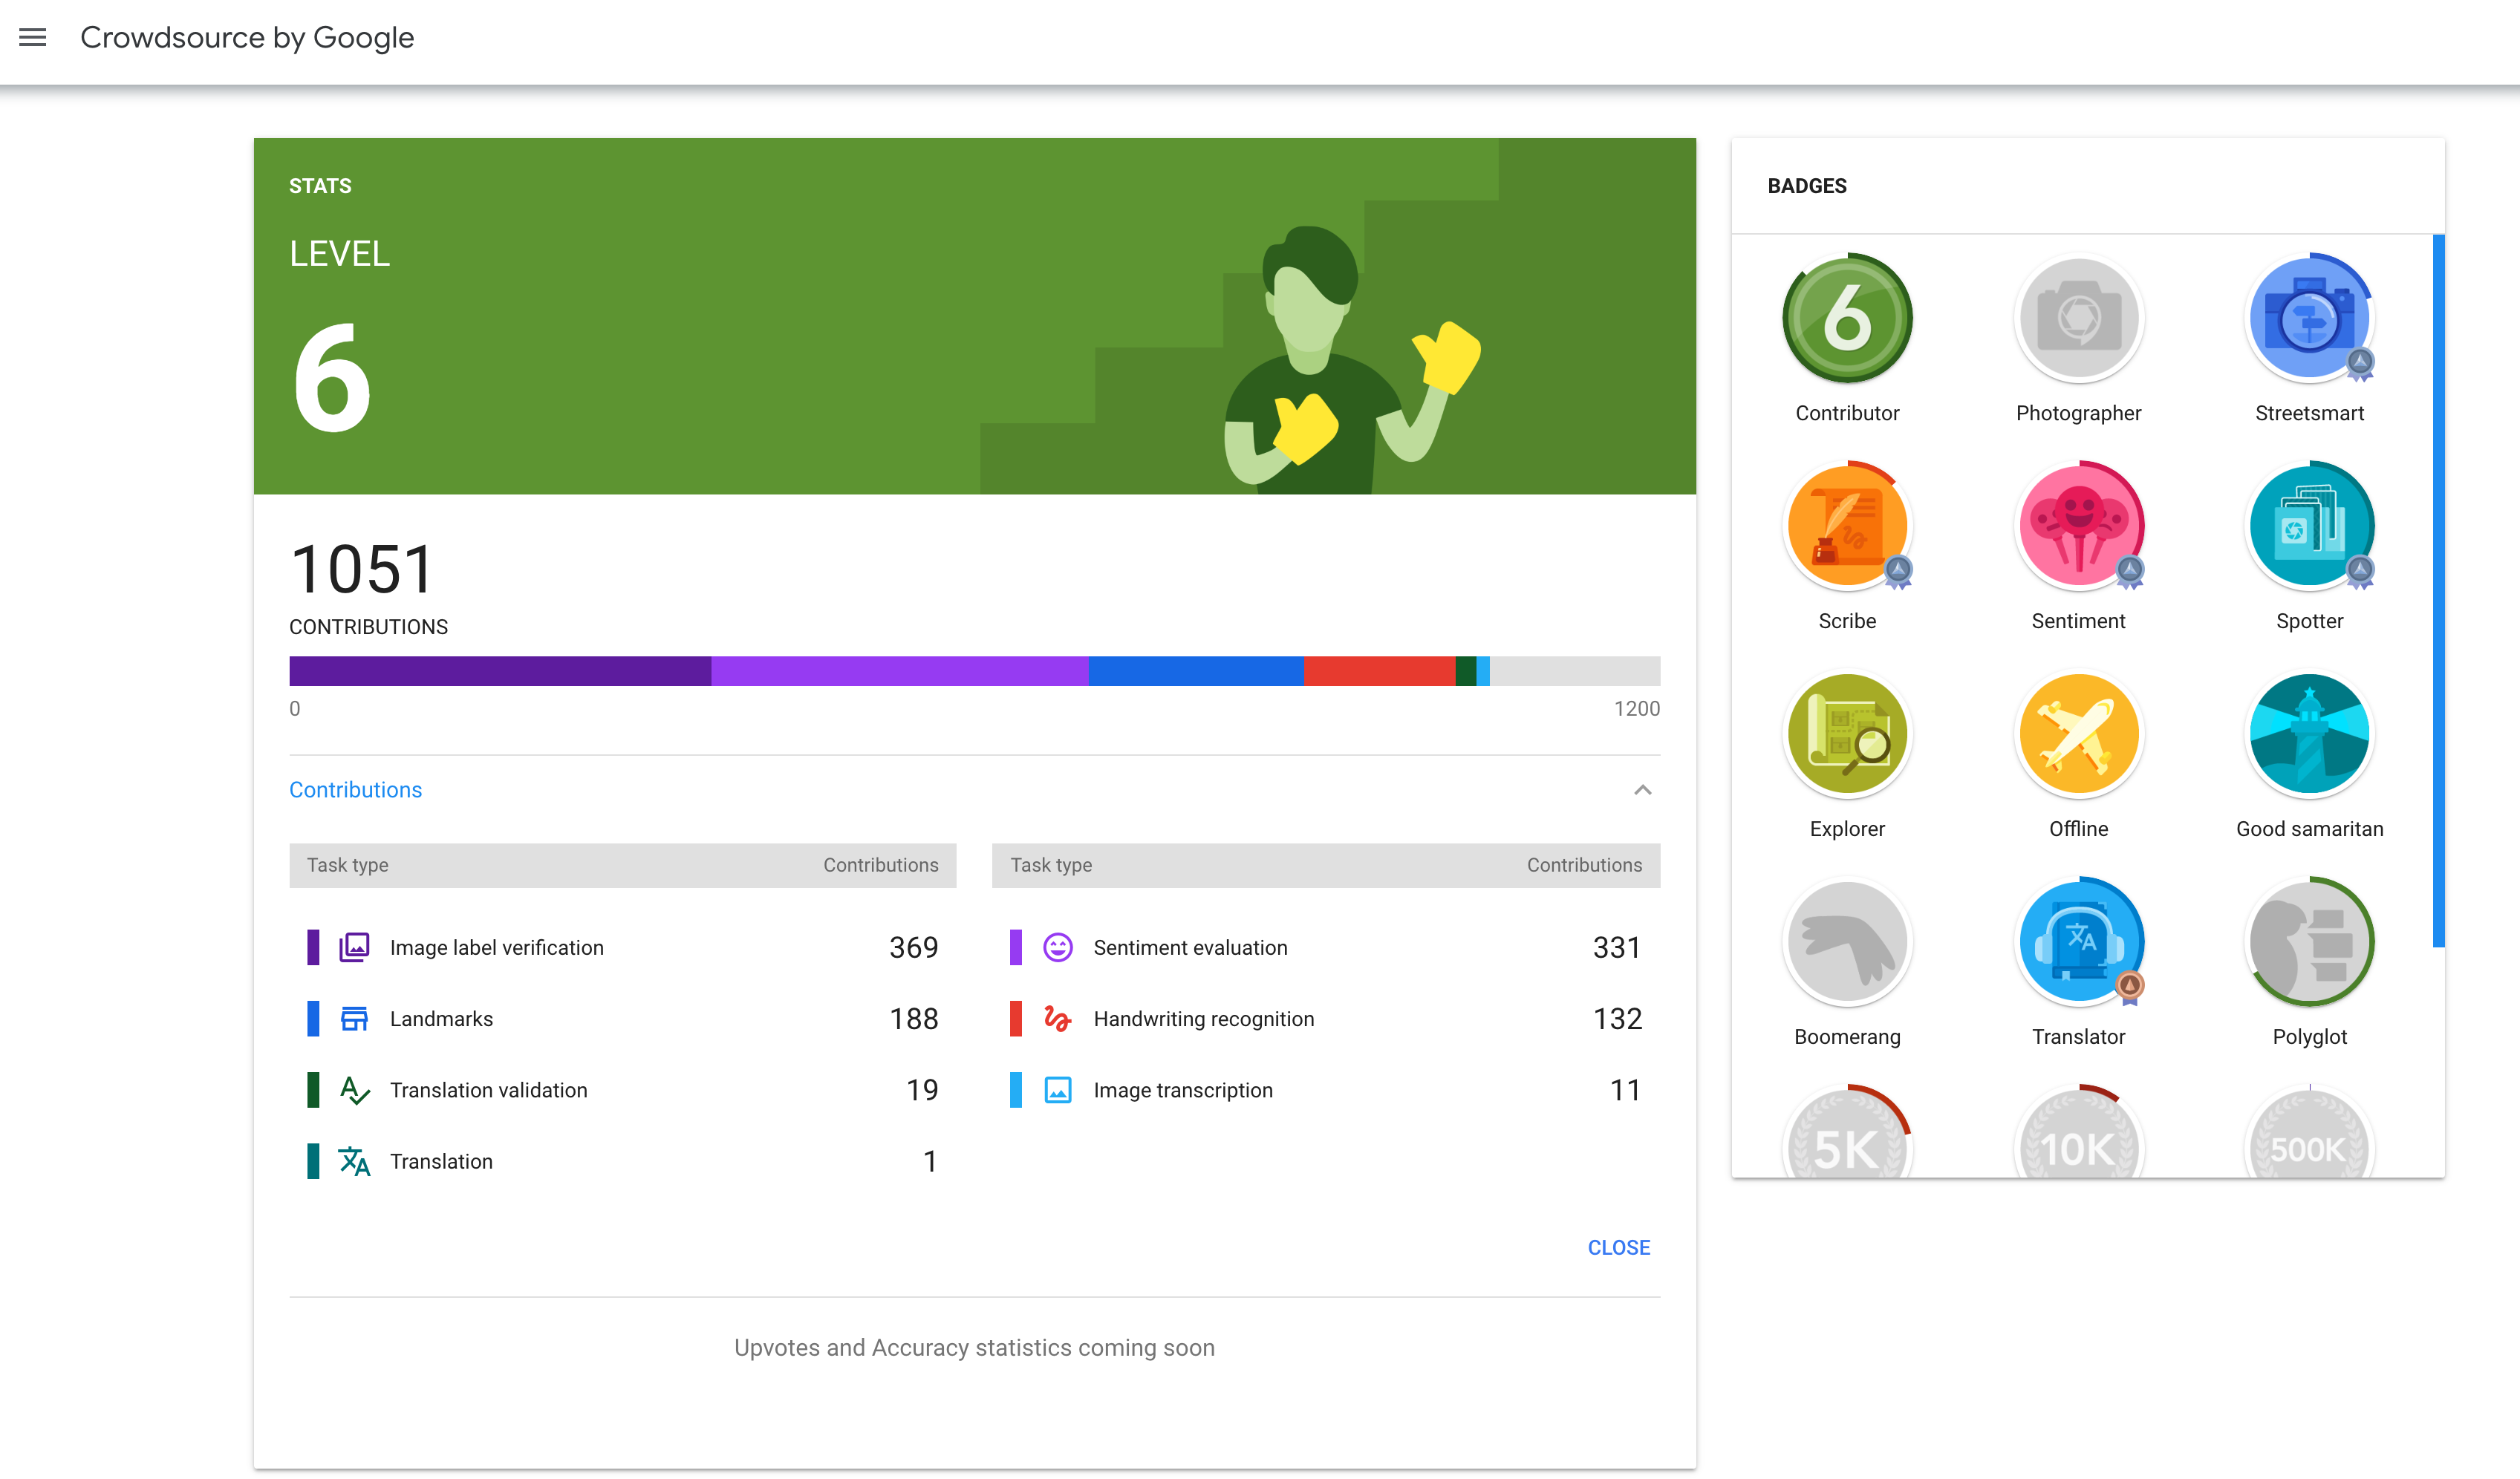Viewport: 2520px width, 1479px height.
Task: Click the BADGES panel heading
Action: tap(1806, 186)
